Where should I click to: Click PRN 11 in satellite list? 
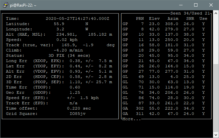(141, 40)
